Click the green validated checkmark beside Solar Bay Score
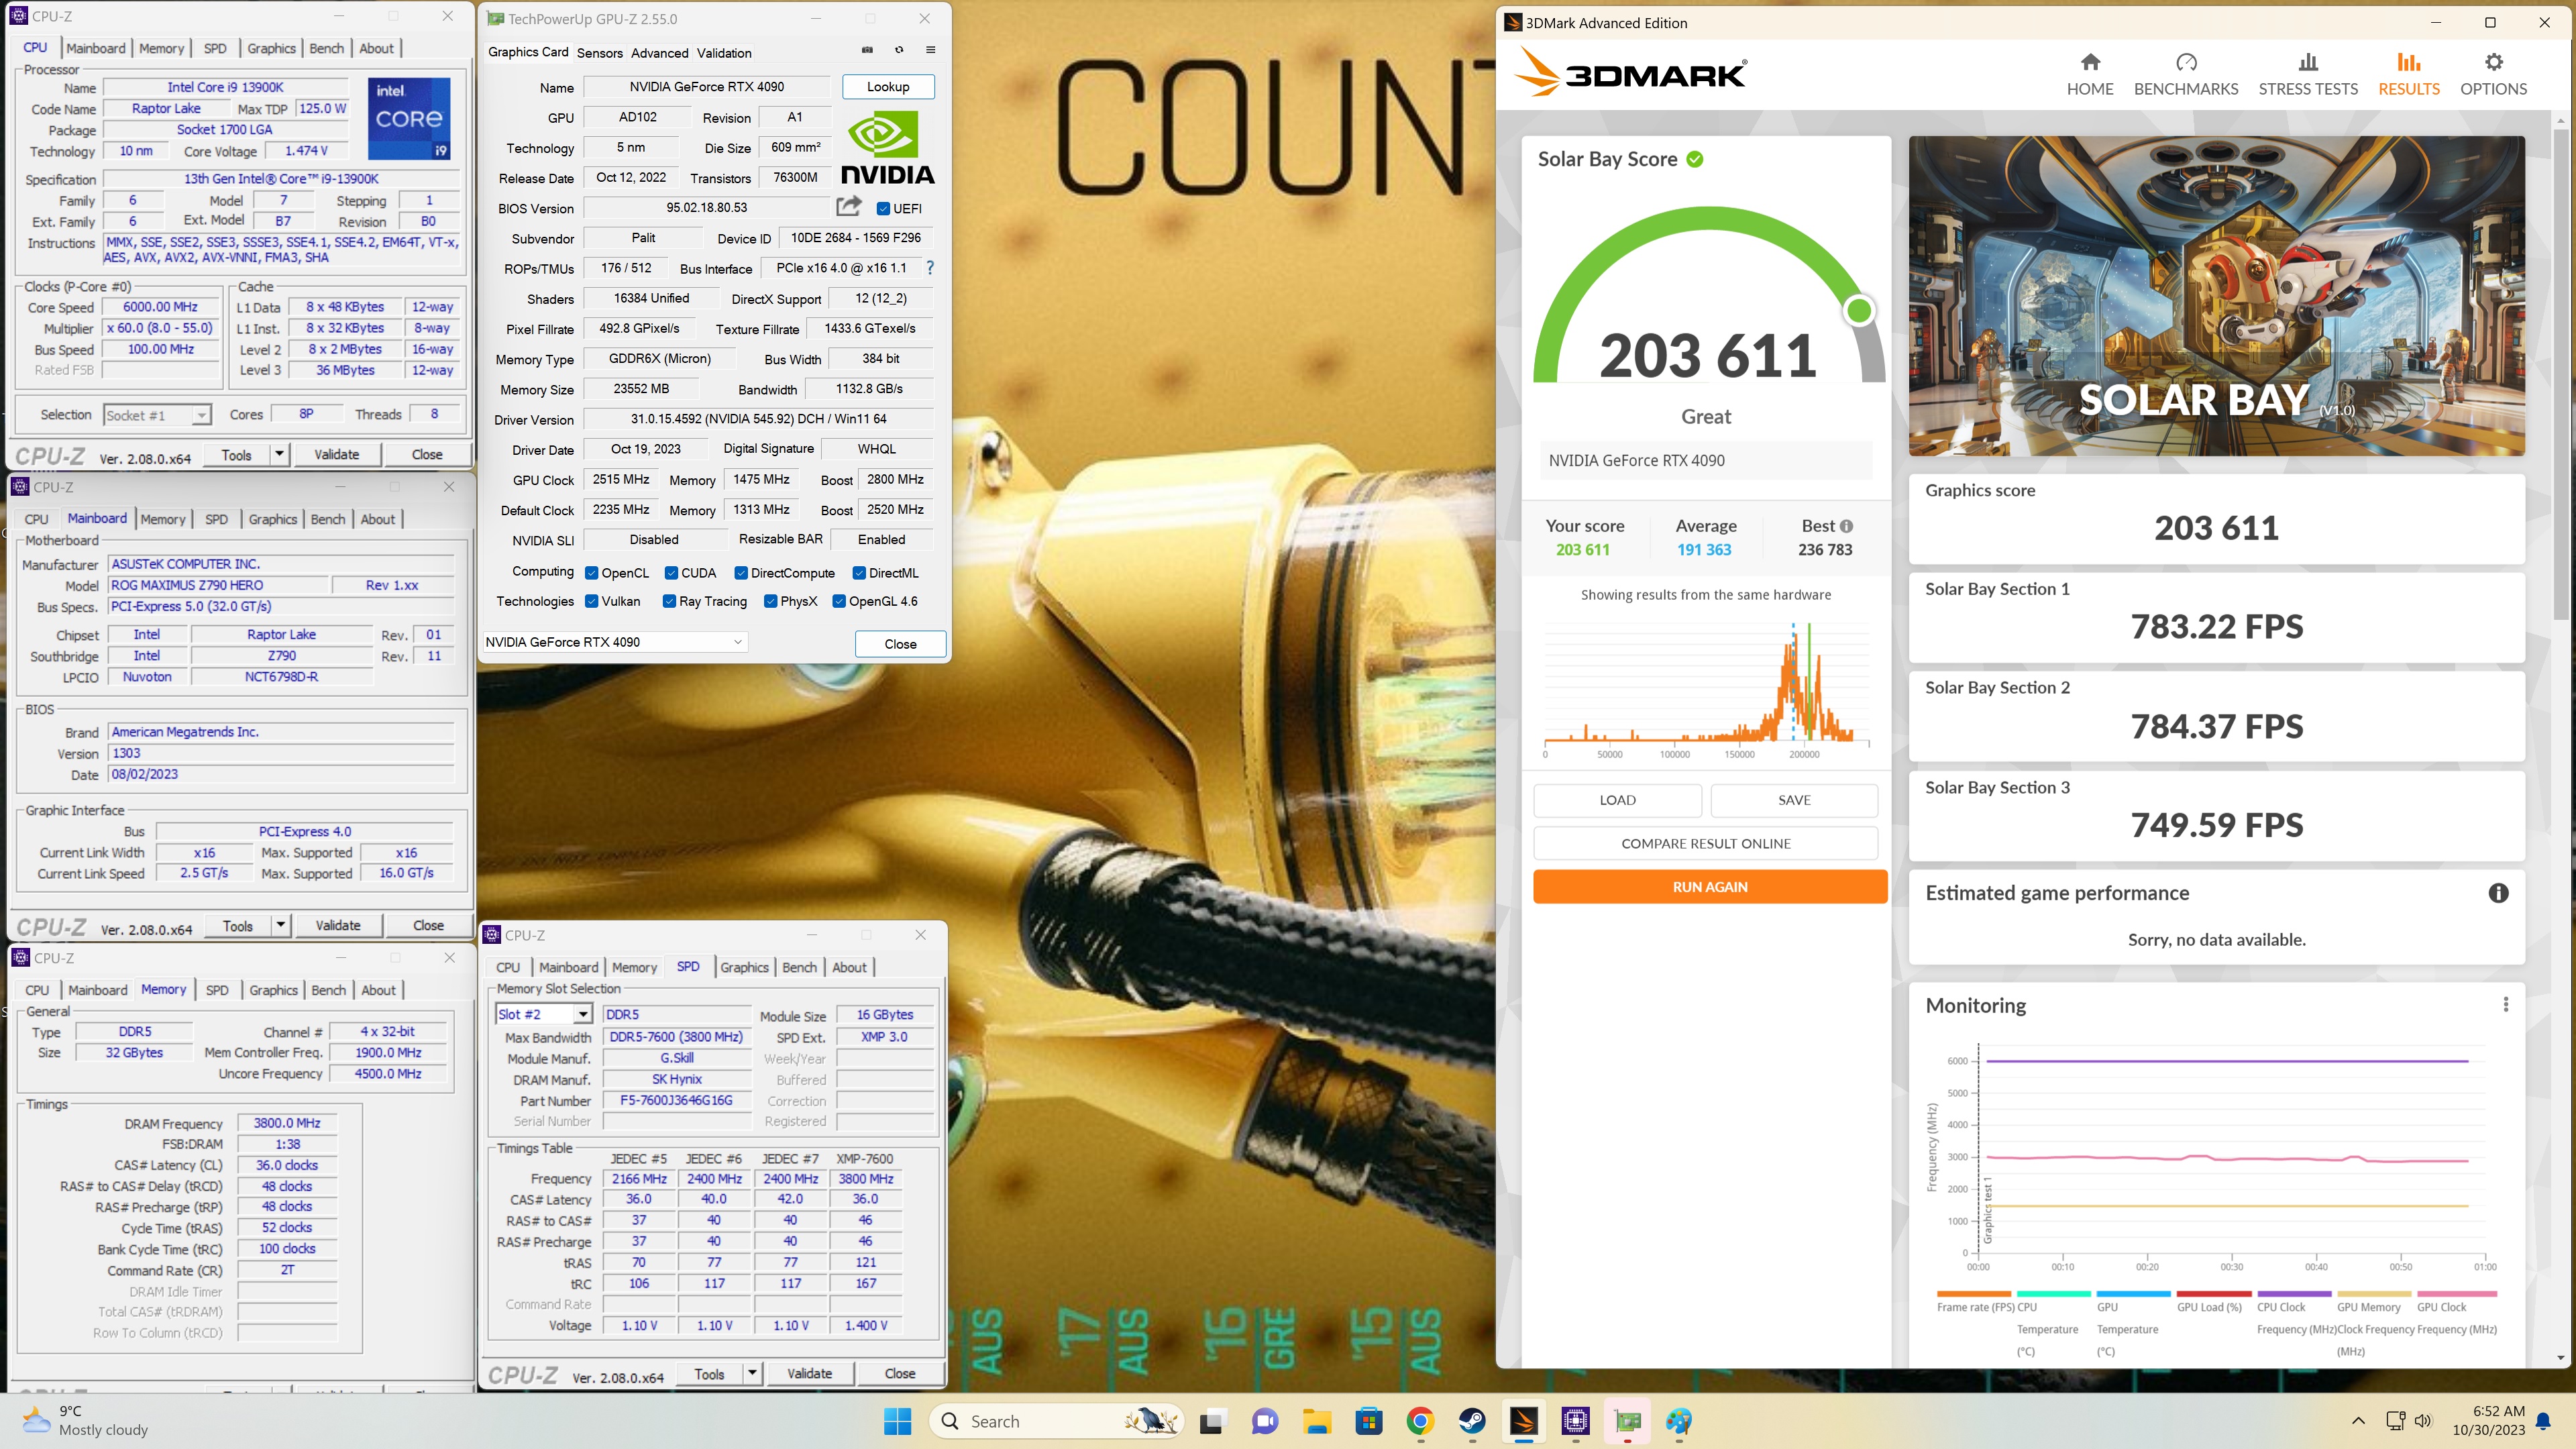This screenshot has height=1449, width=2576. (1695, 159)
